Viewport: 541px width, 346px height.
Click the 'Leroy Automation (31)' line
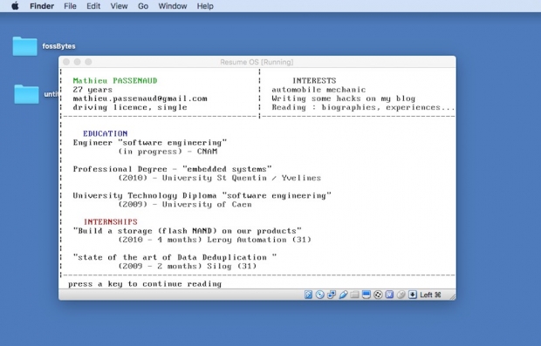(x=215, y=240)
